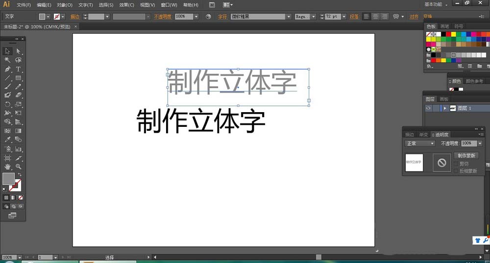The height and width of the screenshot is (263, 490).
Task: Select the Shape Builder tool
Action: 7,122
